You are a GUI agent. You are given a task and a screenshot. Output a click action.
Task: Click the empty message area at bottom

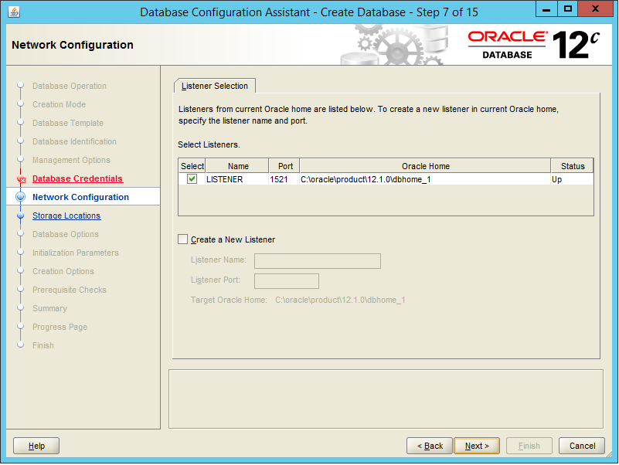coord(386,399)
